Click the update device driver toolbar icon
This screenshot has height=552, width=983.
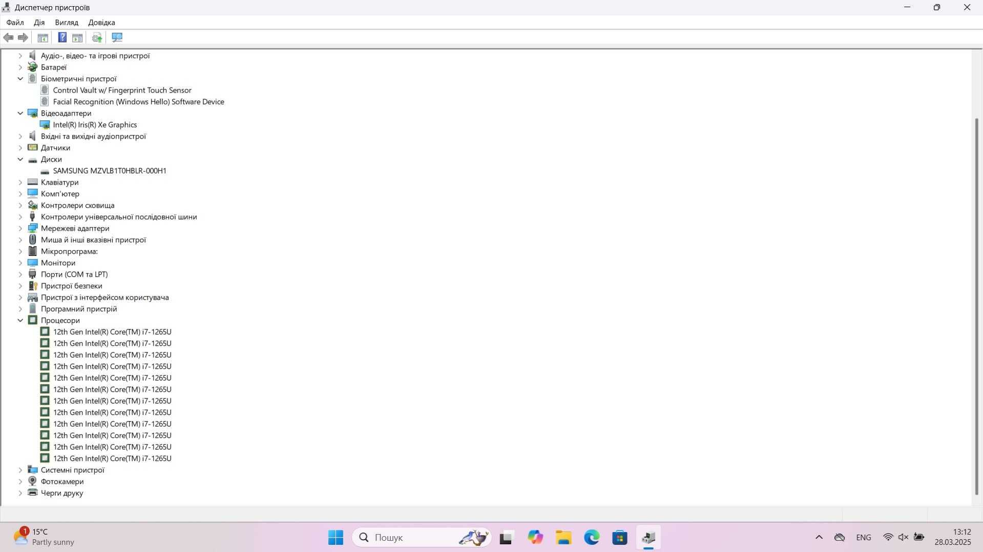[97, 37]
